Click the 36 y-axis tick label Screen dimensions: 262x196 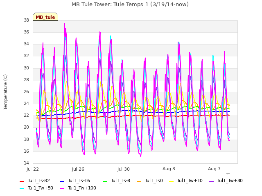tap(26, 32)
